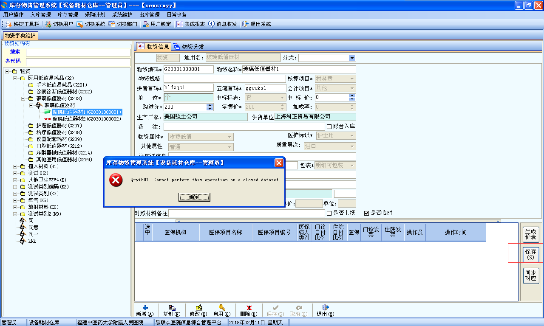This screenshot has width=544, height=326.
Task: Click the 切换部门 switch department icon
Action: click(x=112, y=24)
